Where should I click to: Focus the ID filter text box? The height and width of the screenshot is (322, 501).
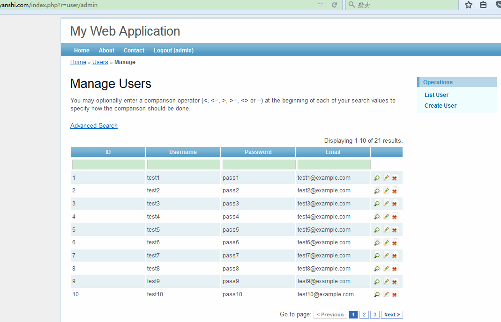pos(108,165)
